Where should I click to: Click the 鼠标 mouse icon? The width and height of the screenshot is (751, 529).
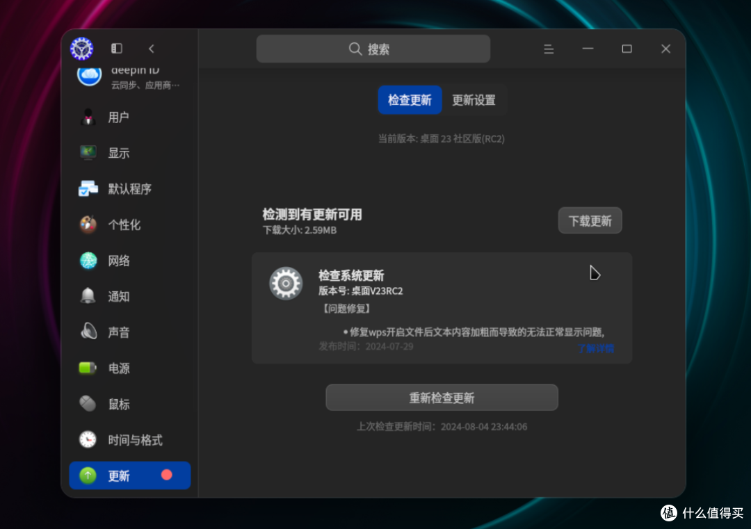(x=88, y=404)
